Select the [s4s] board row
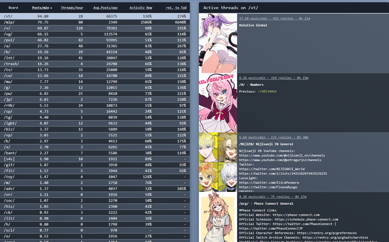The width and height of the screenshot is (389, 242). tap(95, 159)
